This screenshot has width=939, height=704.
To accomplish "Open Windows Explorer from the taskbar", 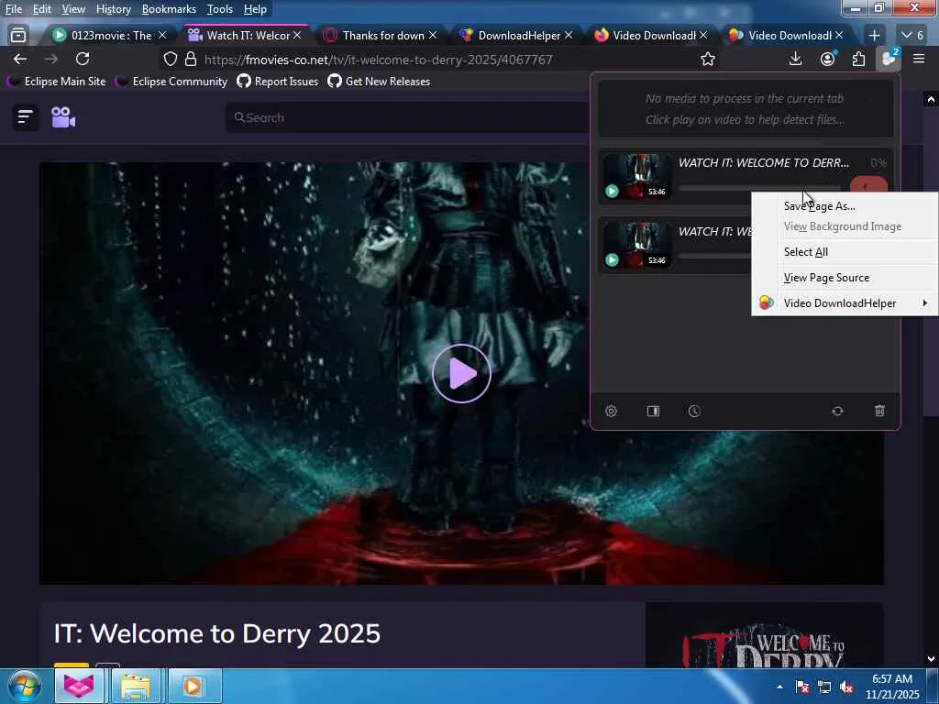I will coord(136,686).
